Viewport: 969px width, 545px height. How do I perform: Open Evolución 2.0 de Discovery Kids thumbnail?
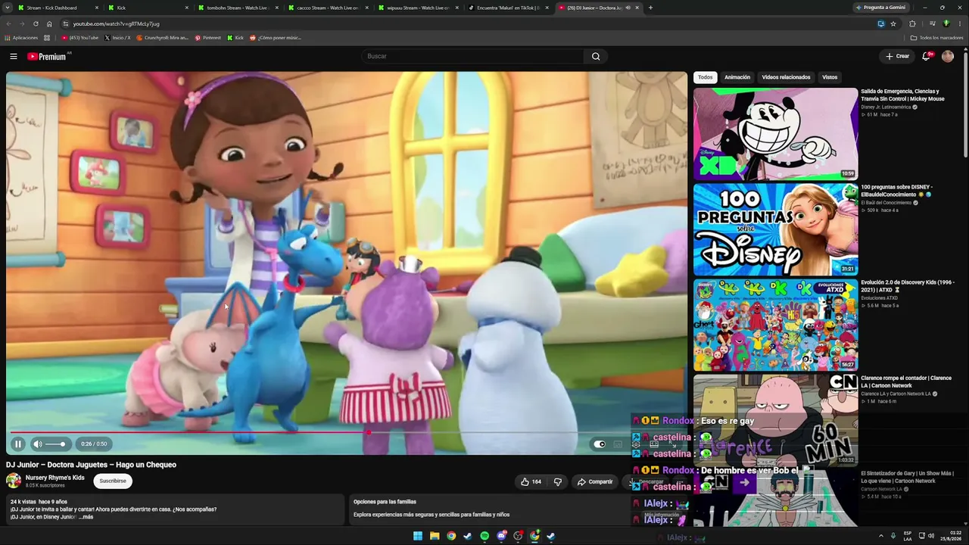pyautogui.click(x=776, y=325)
